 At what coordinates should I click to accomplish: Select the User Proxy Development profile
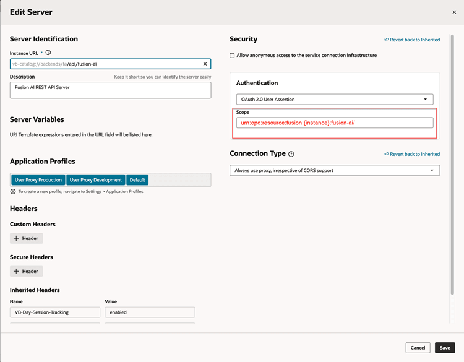(x=95, y=180)
